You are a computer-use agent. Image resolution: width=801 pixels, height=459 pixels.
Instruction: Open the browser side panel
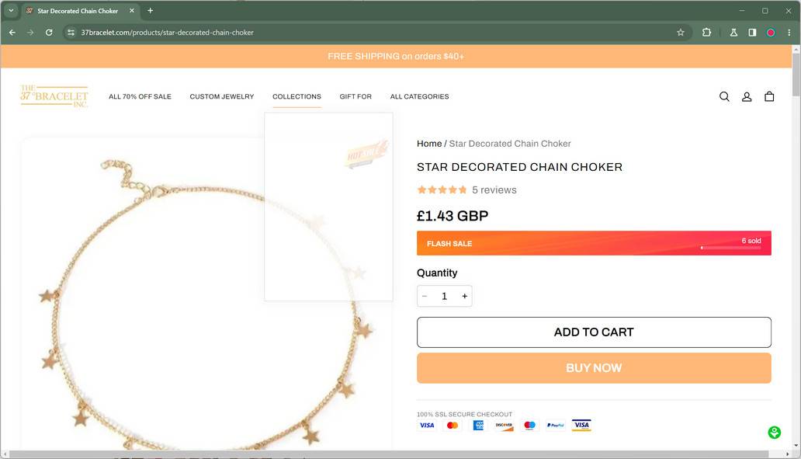tap(752, 33)
